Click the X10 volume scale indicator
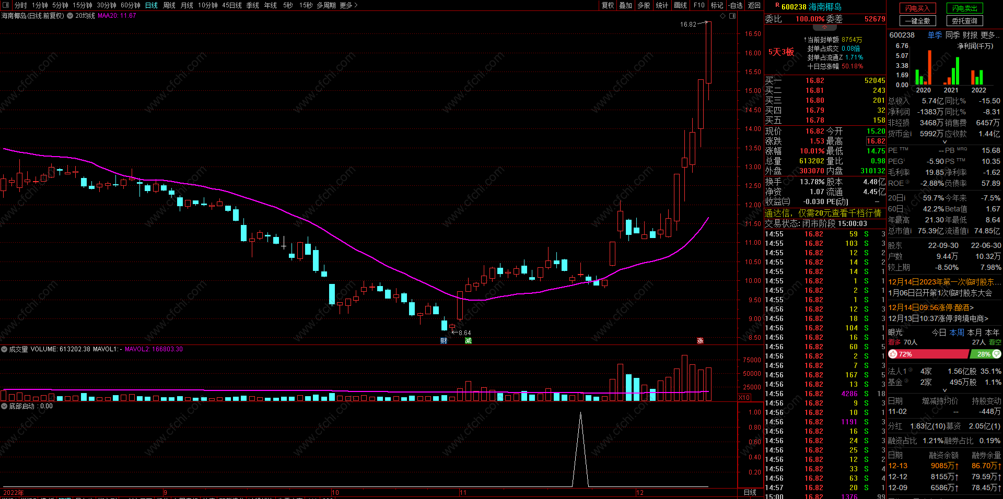1003x499 pixels. 744,398
